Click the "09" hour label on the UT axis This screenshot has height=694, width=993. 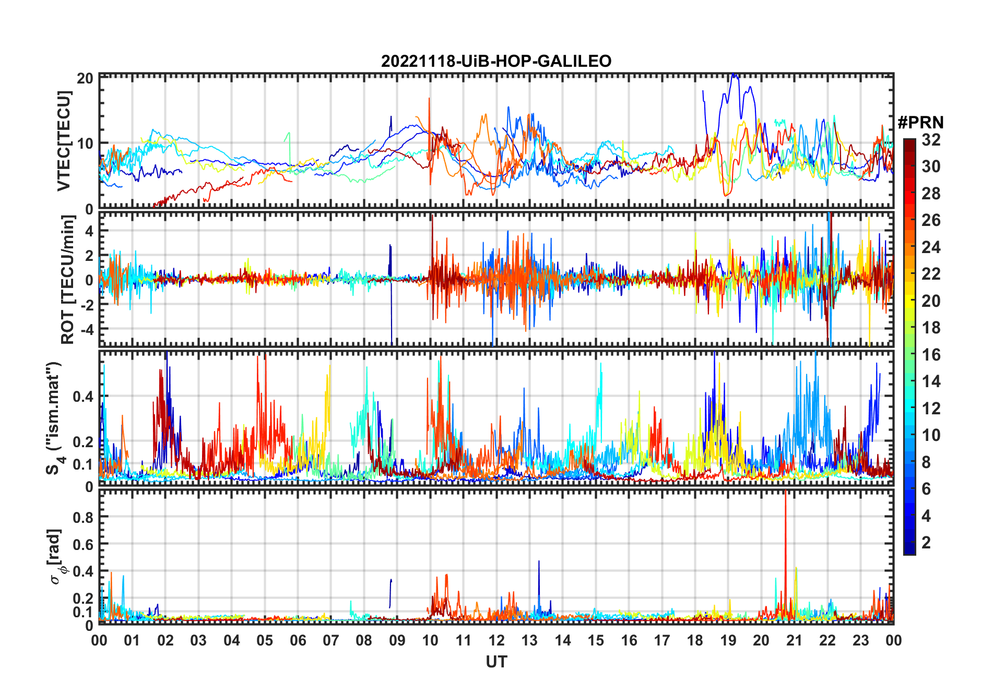point(397,640)
